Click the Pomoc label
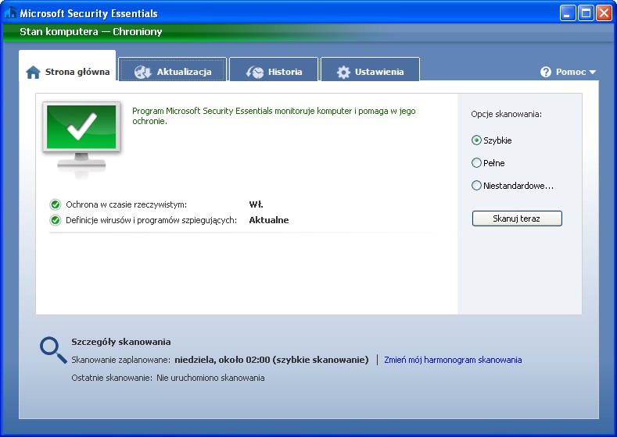617x437 pixels. point(571,72)
